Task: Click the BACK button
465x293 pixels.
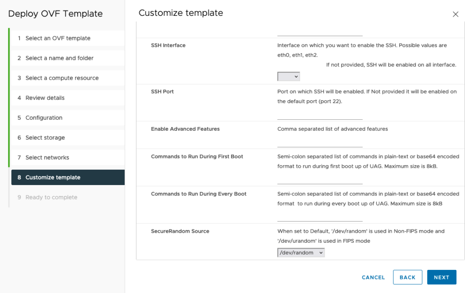Action: [x=407, y=277]
